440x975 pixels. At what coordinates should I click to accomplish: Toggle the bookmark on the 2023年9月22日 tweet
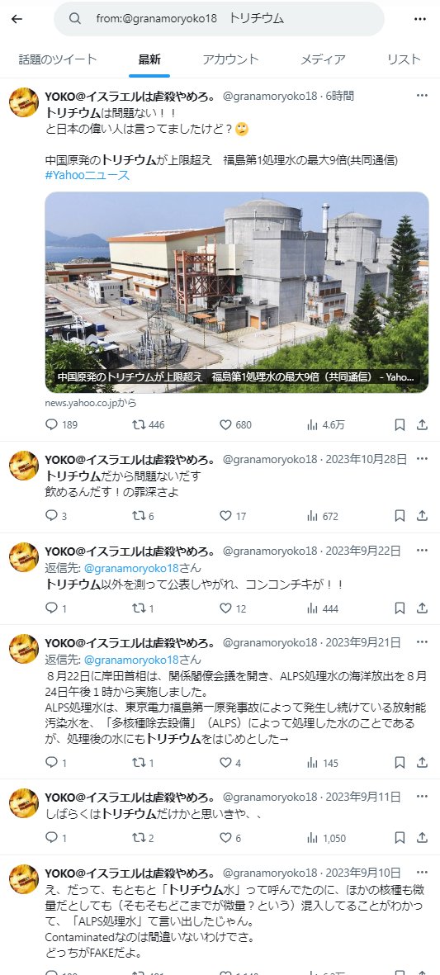coord(400,608)
